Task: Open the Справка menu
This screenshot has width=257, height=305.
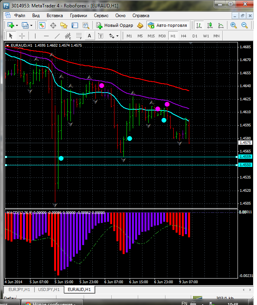Action: coord(141,16)
